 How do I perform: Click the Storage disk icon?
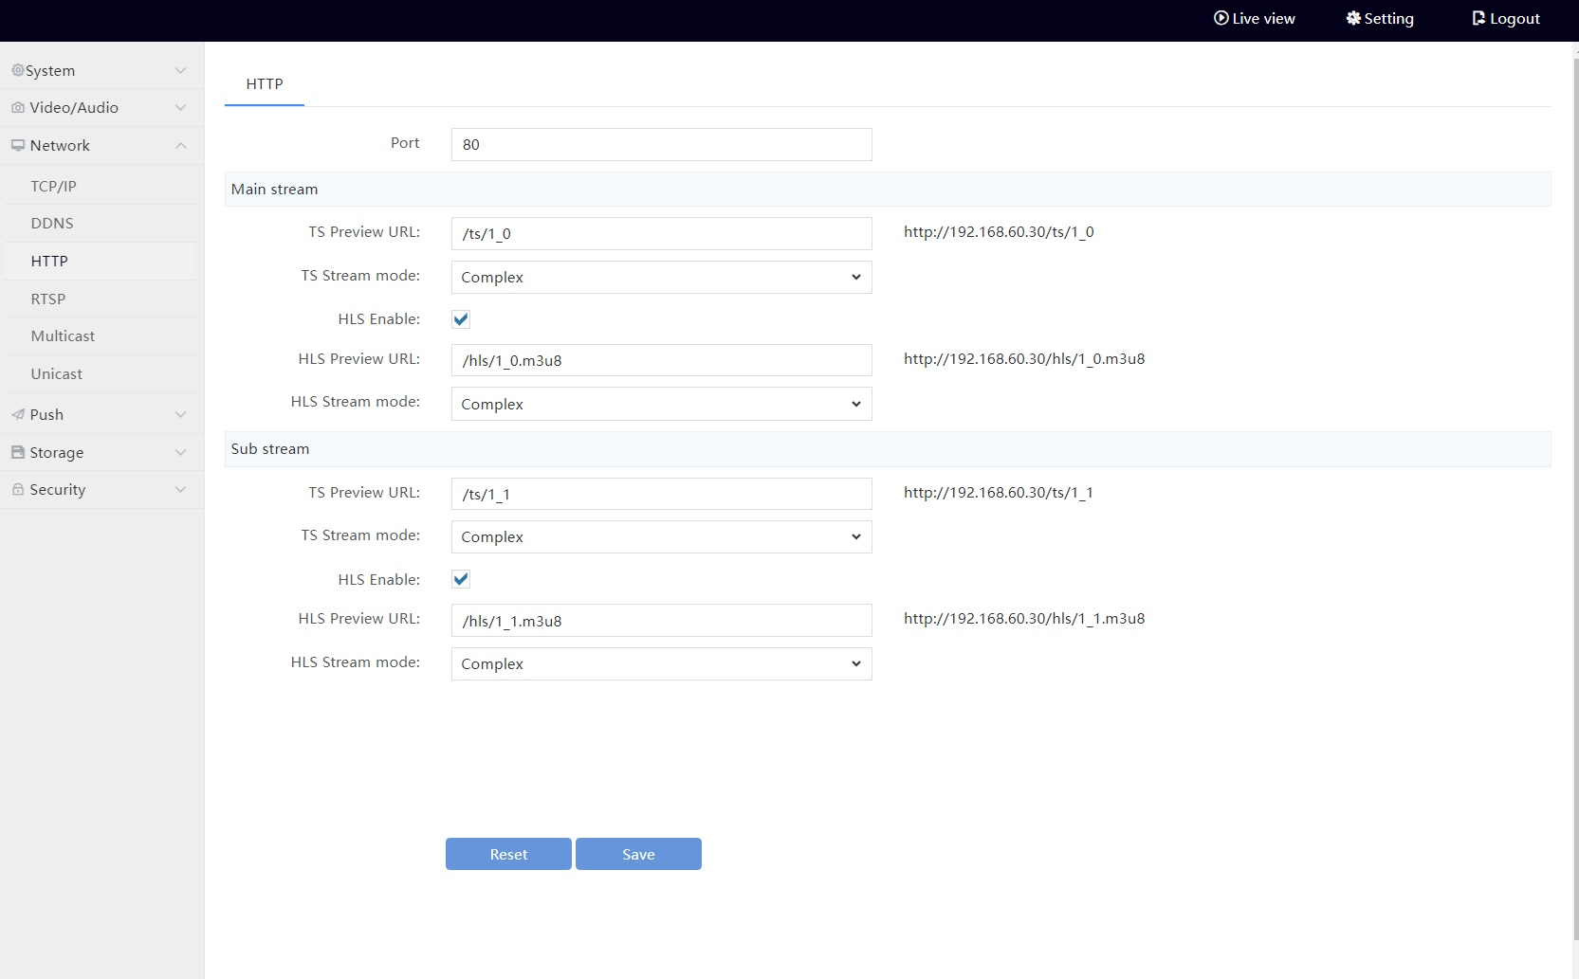click(x=18, y=452)
